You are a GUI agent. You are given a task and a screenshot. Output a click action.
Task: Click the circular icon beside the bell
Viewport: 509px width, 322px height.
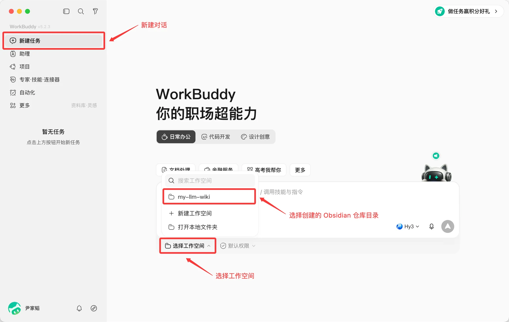point(94,308)
